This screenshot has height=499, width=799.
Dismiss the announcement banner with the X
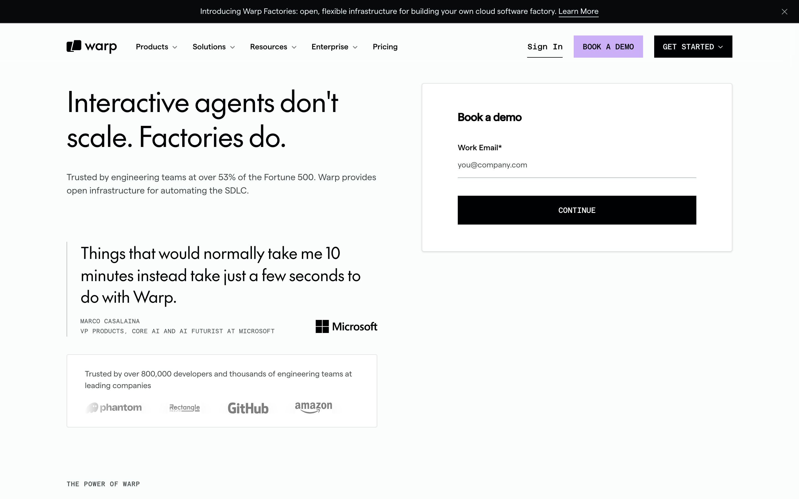tap(785, 12)
